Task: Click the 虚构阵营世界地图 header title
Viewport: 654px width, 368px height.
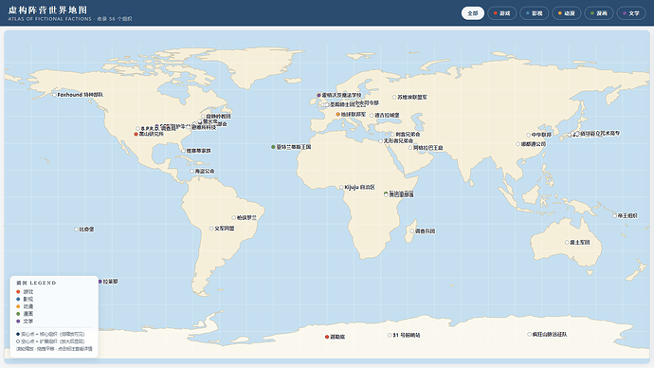Action: (47, 9)
